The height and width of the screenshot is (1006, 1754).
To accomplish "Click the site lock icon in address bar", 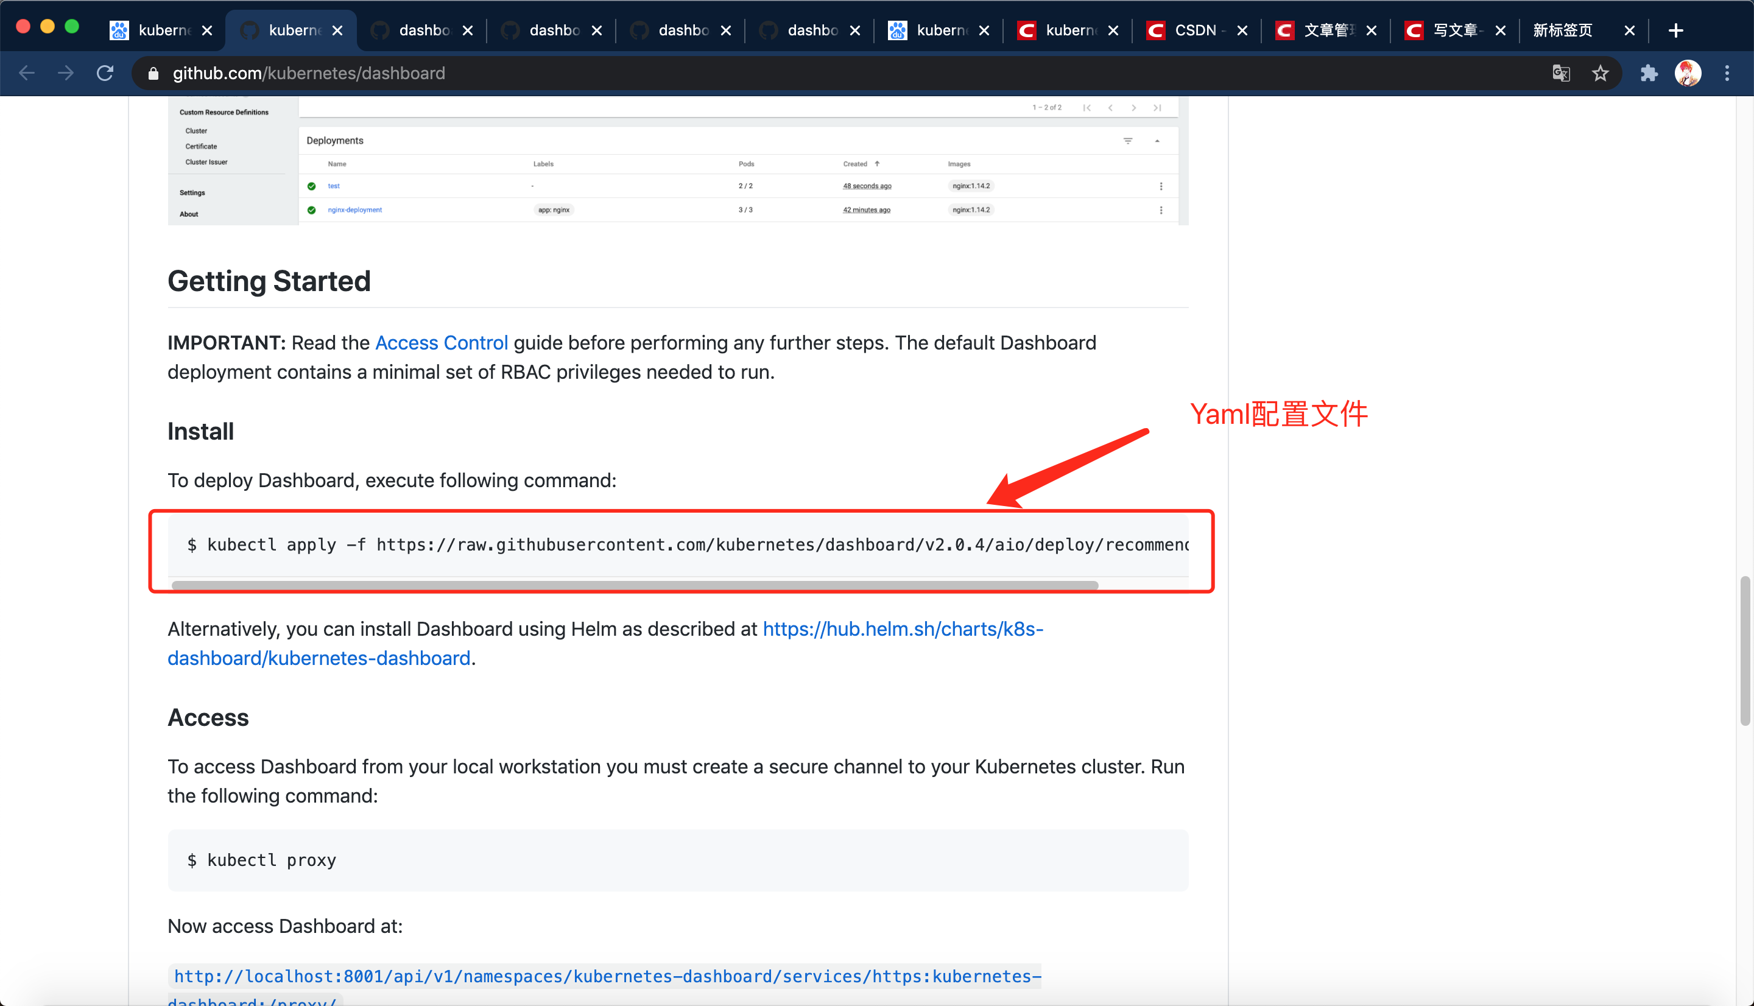I will 153,73.
